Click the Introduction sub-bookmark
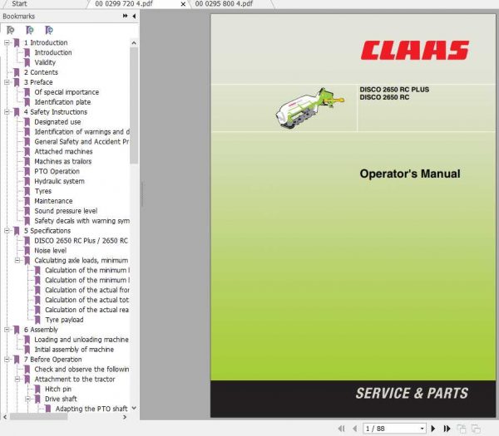 click(x=53, y=53)
